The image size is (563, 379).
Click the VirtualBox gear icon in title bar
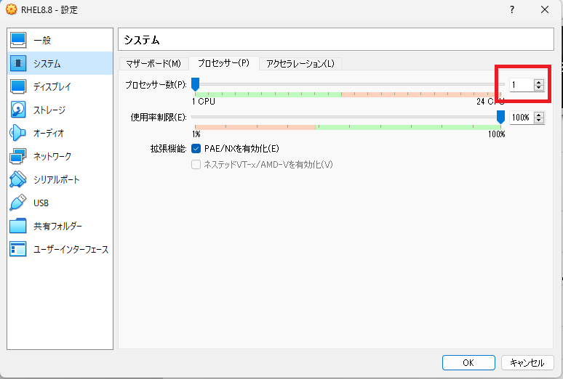point(12,9)
